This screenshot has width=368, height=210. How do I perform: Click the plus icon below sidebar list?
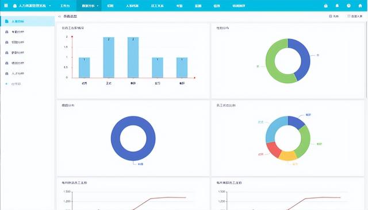(x=6, y=84)
